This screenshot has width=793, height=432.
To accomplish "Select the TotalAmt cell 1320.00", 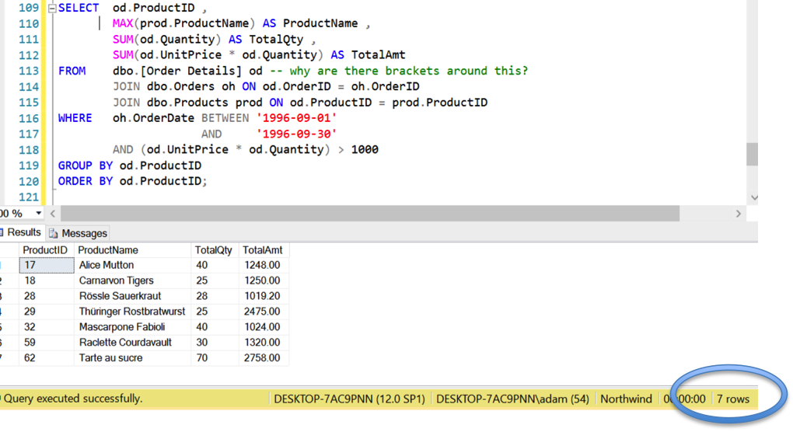I will point(264,343).
